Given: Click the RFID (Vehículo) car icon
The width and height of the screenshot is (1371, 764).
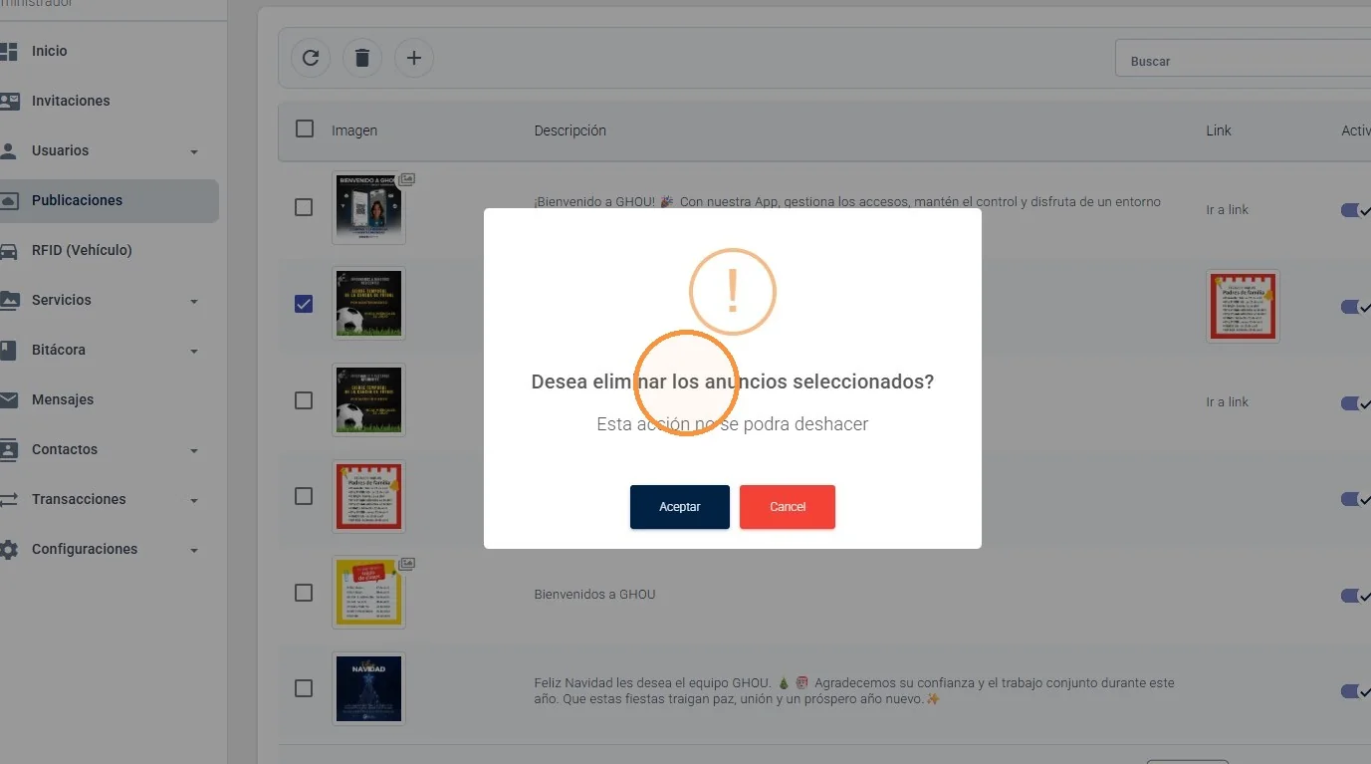Looking at the screenshot, I should (9, 250).
